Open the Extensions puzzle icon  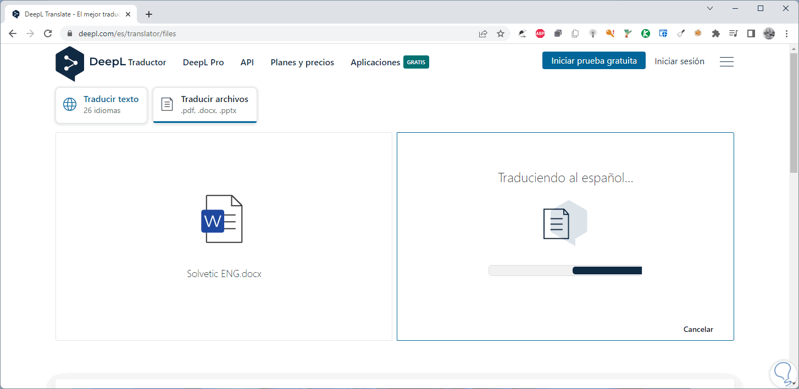point(715,33)
